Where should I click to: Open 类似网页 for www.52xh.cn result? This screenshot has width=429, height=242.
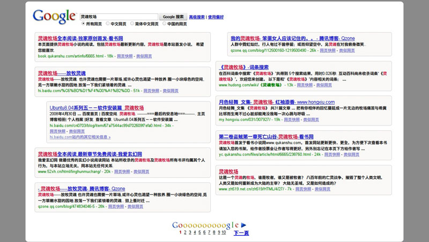tap(141, 171)
